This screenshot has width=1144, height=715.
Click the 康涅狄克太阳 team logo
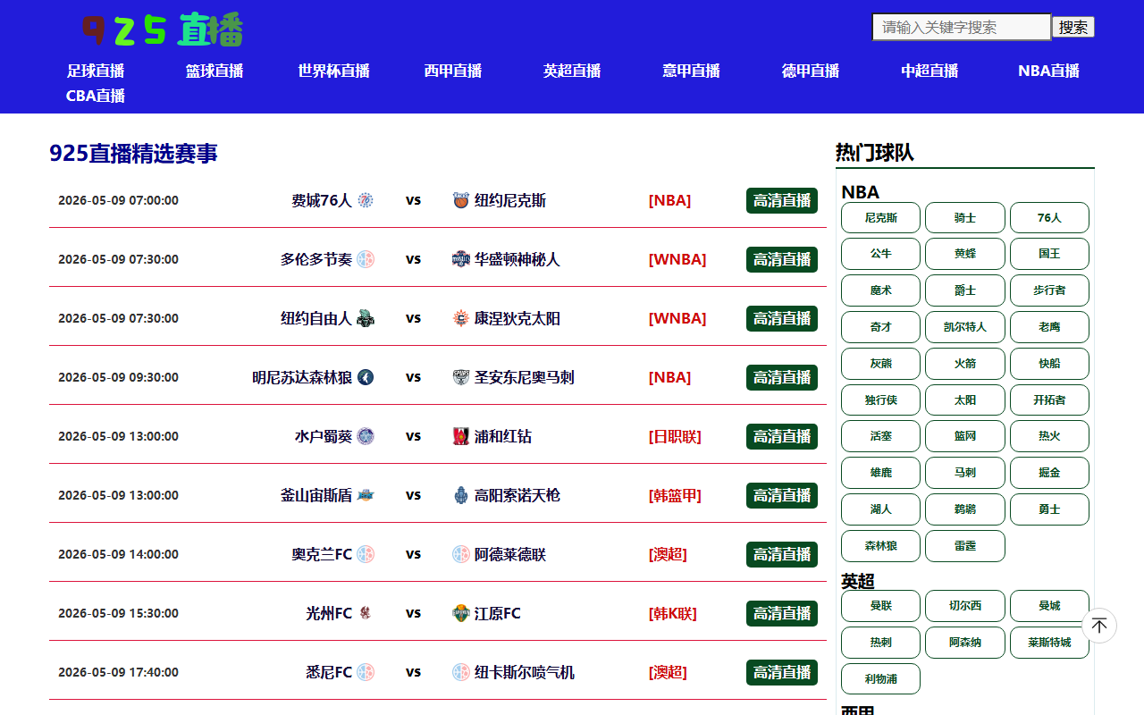(x=461, y=318)
